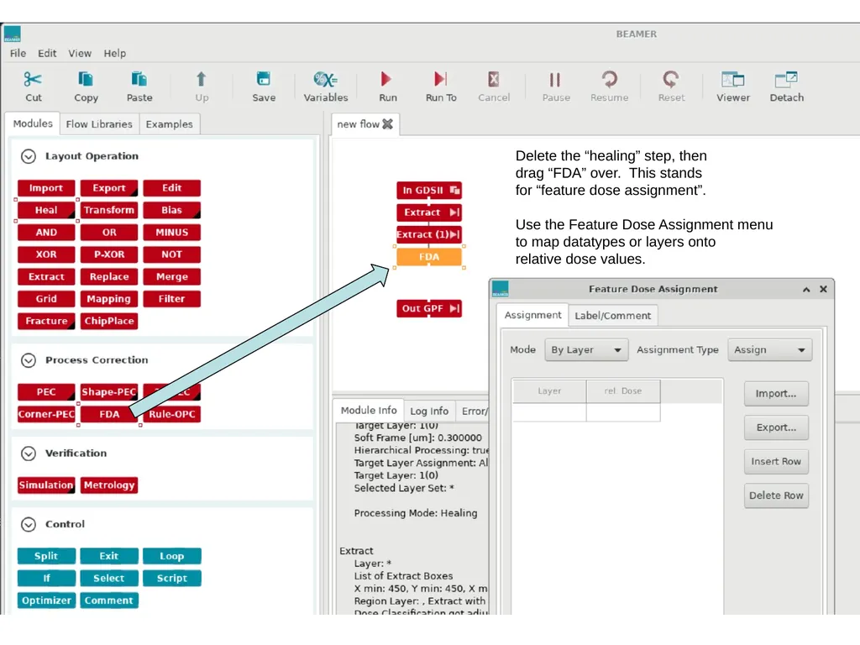Click the Resume toolbar icon

610,80
